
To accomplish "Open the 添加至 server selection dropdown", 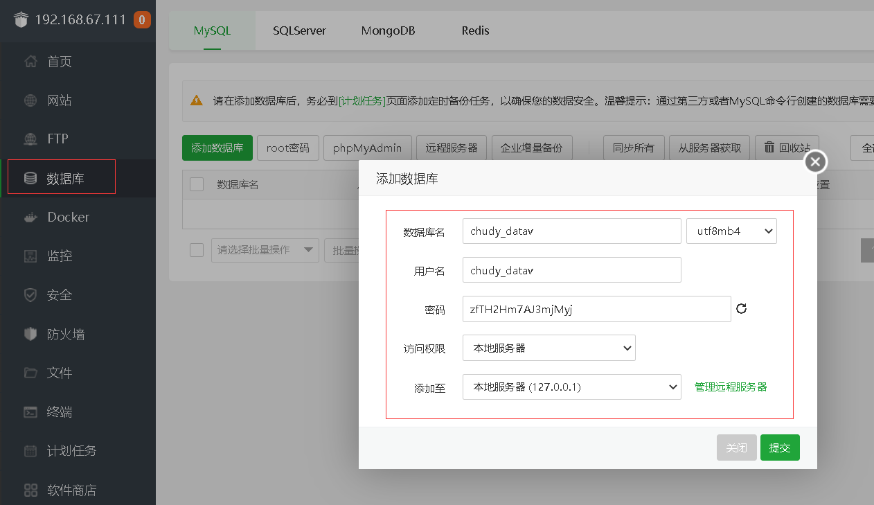I will click(x=571, y=387).
